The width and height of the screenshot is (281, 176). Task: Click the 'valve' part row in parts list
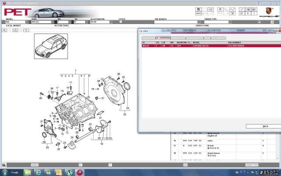[223, 141]
